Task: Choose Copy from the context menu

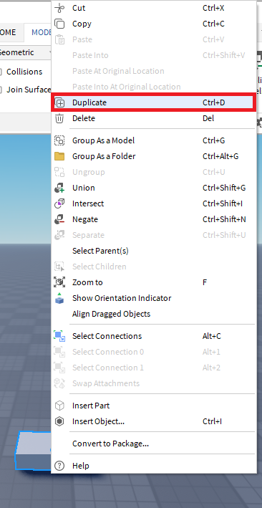Action: pos(154,24)
